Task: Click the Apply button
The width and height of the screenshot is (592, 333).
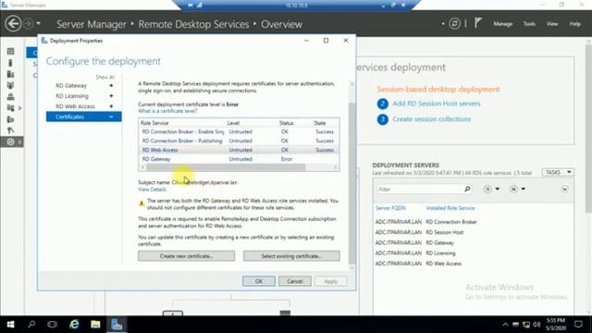Action: point(331,281)
